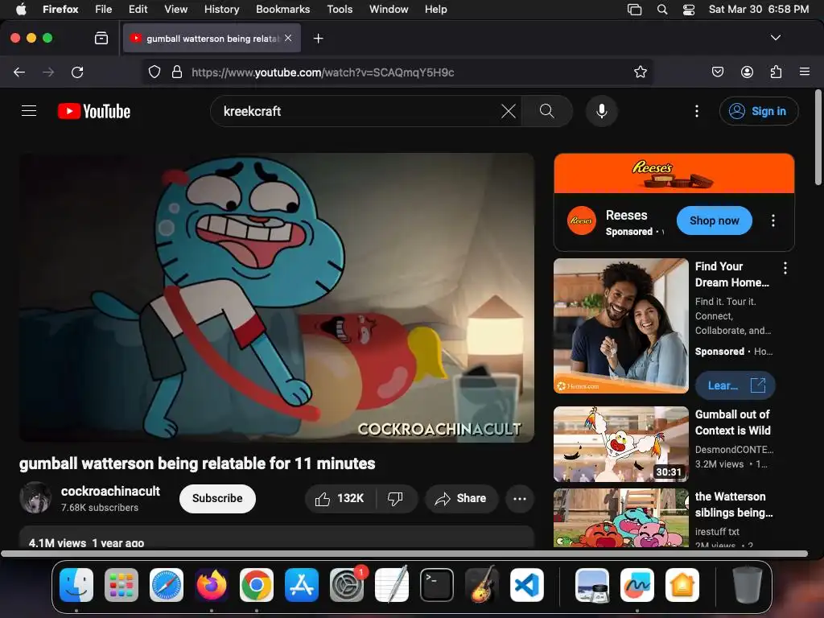This screenshot has width=824, height=618.
Task: Open Reeses ad options menu
Action: click(x=773, y=220)
